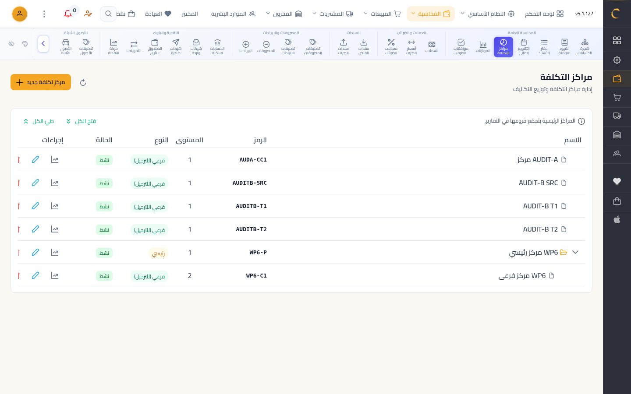This screenshot has height=394, width=631.
Task: Open the المحاسبة dropdown in top nav
Action: point(431,14)
